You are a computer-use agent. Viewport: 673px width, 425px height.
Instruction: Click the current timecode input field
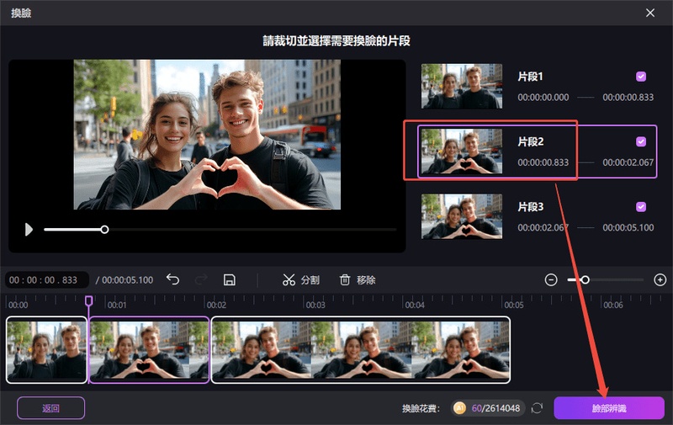(47, 280)
